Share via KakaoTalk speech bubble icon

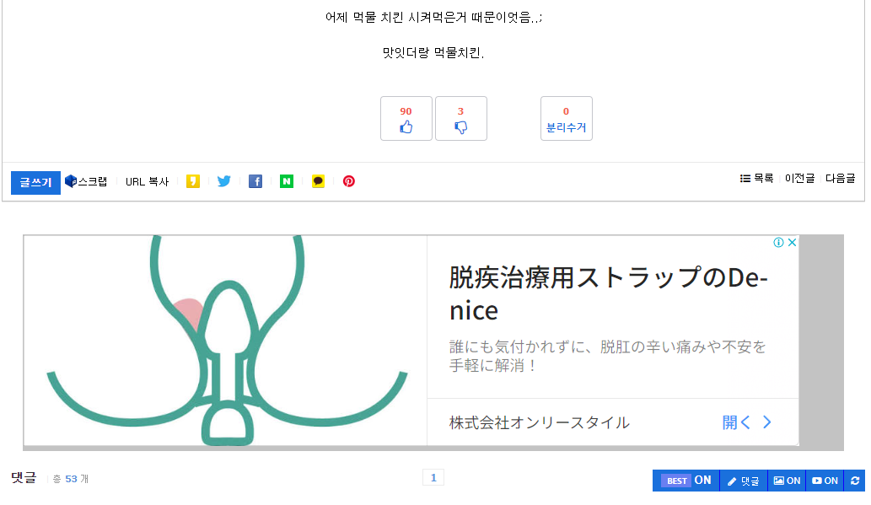(318, 181)
